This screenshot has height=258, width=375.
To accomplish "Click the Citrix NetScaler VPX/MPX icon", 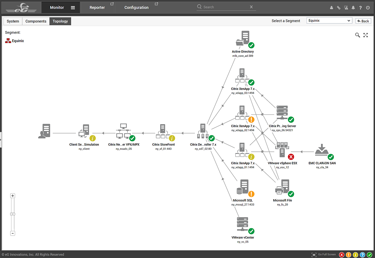I will pos(123,131).
